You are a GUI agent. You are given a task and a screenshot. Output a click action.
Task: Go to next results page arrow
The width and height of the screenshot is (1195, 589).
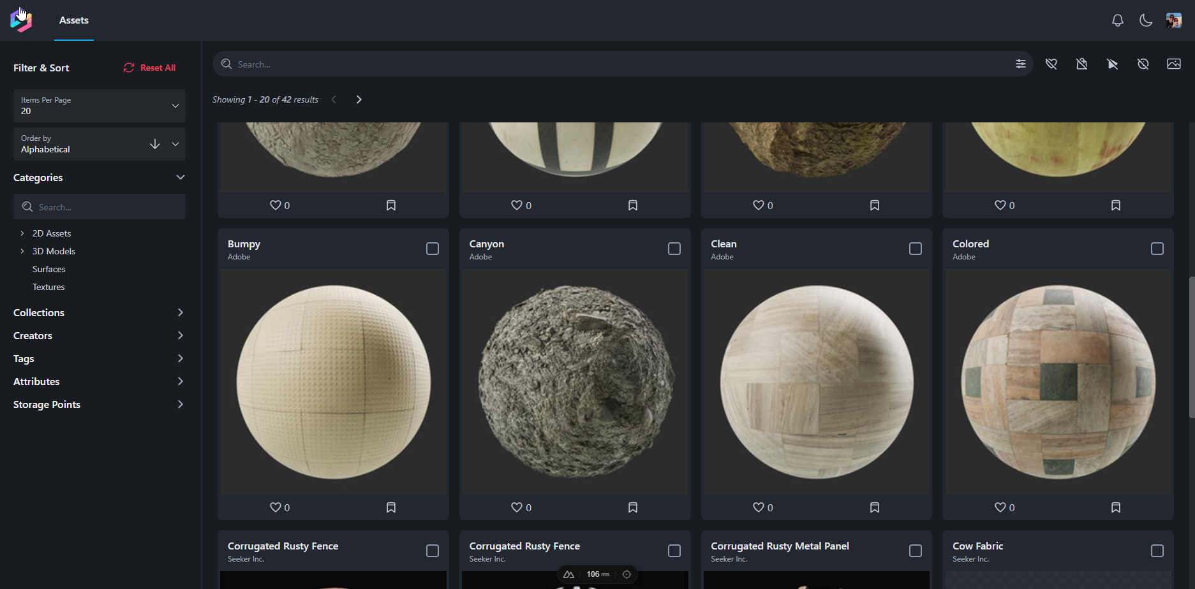[359, 99]
